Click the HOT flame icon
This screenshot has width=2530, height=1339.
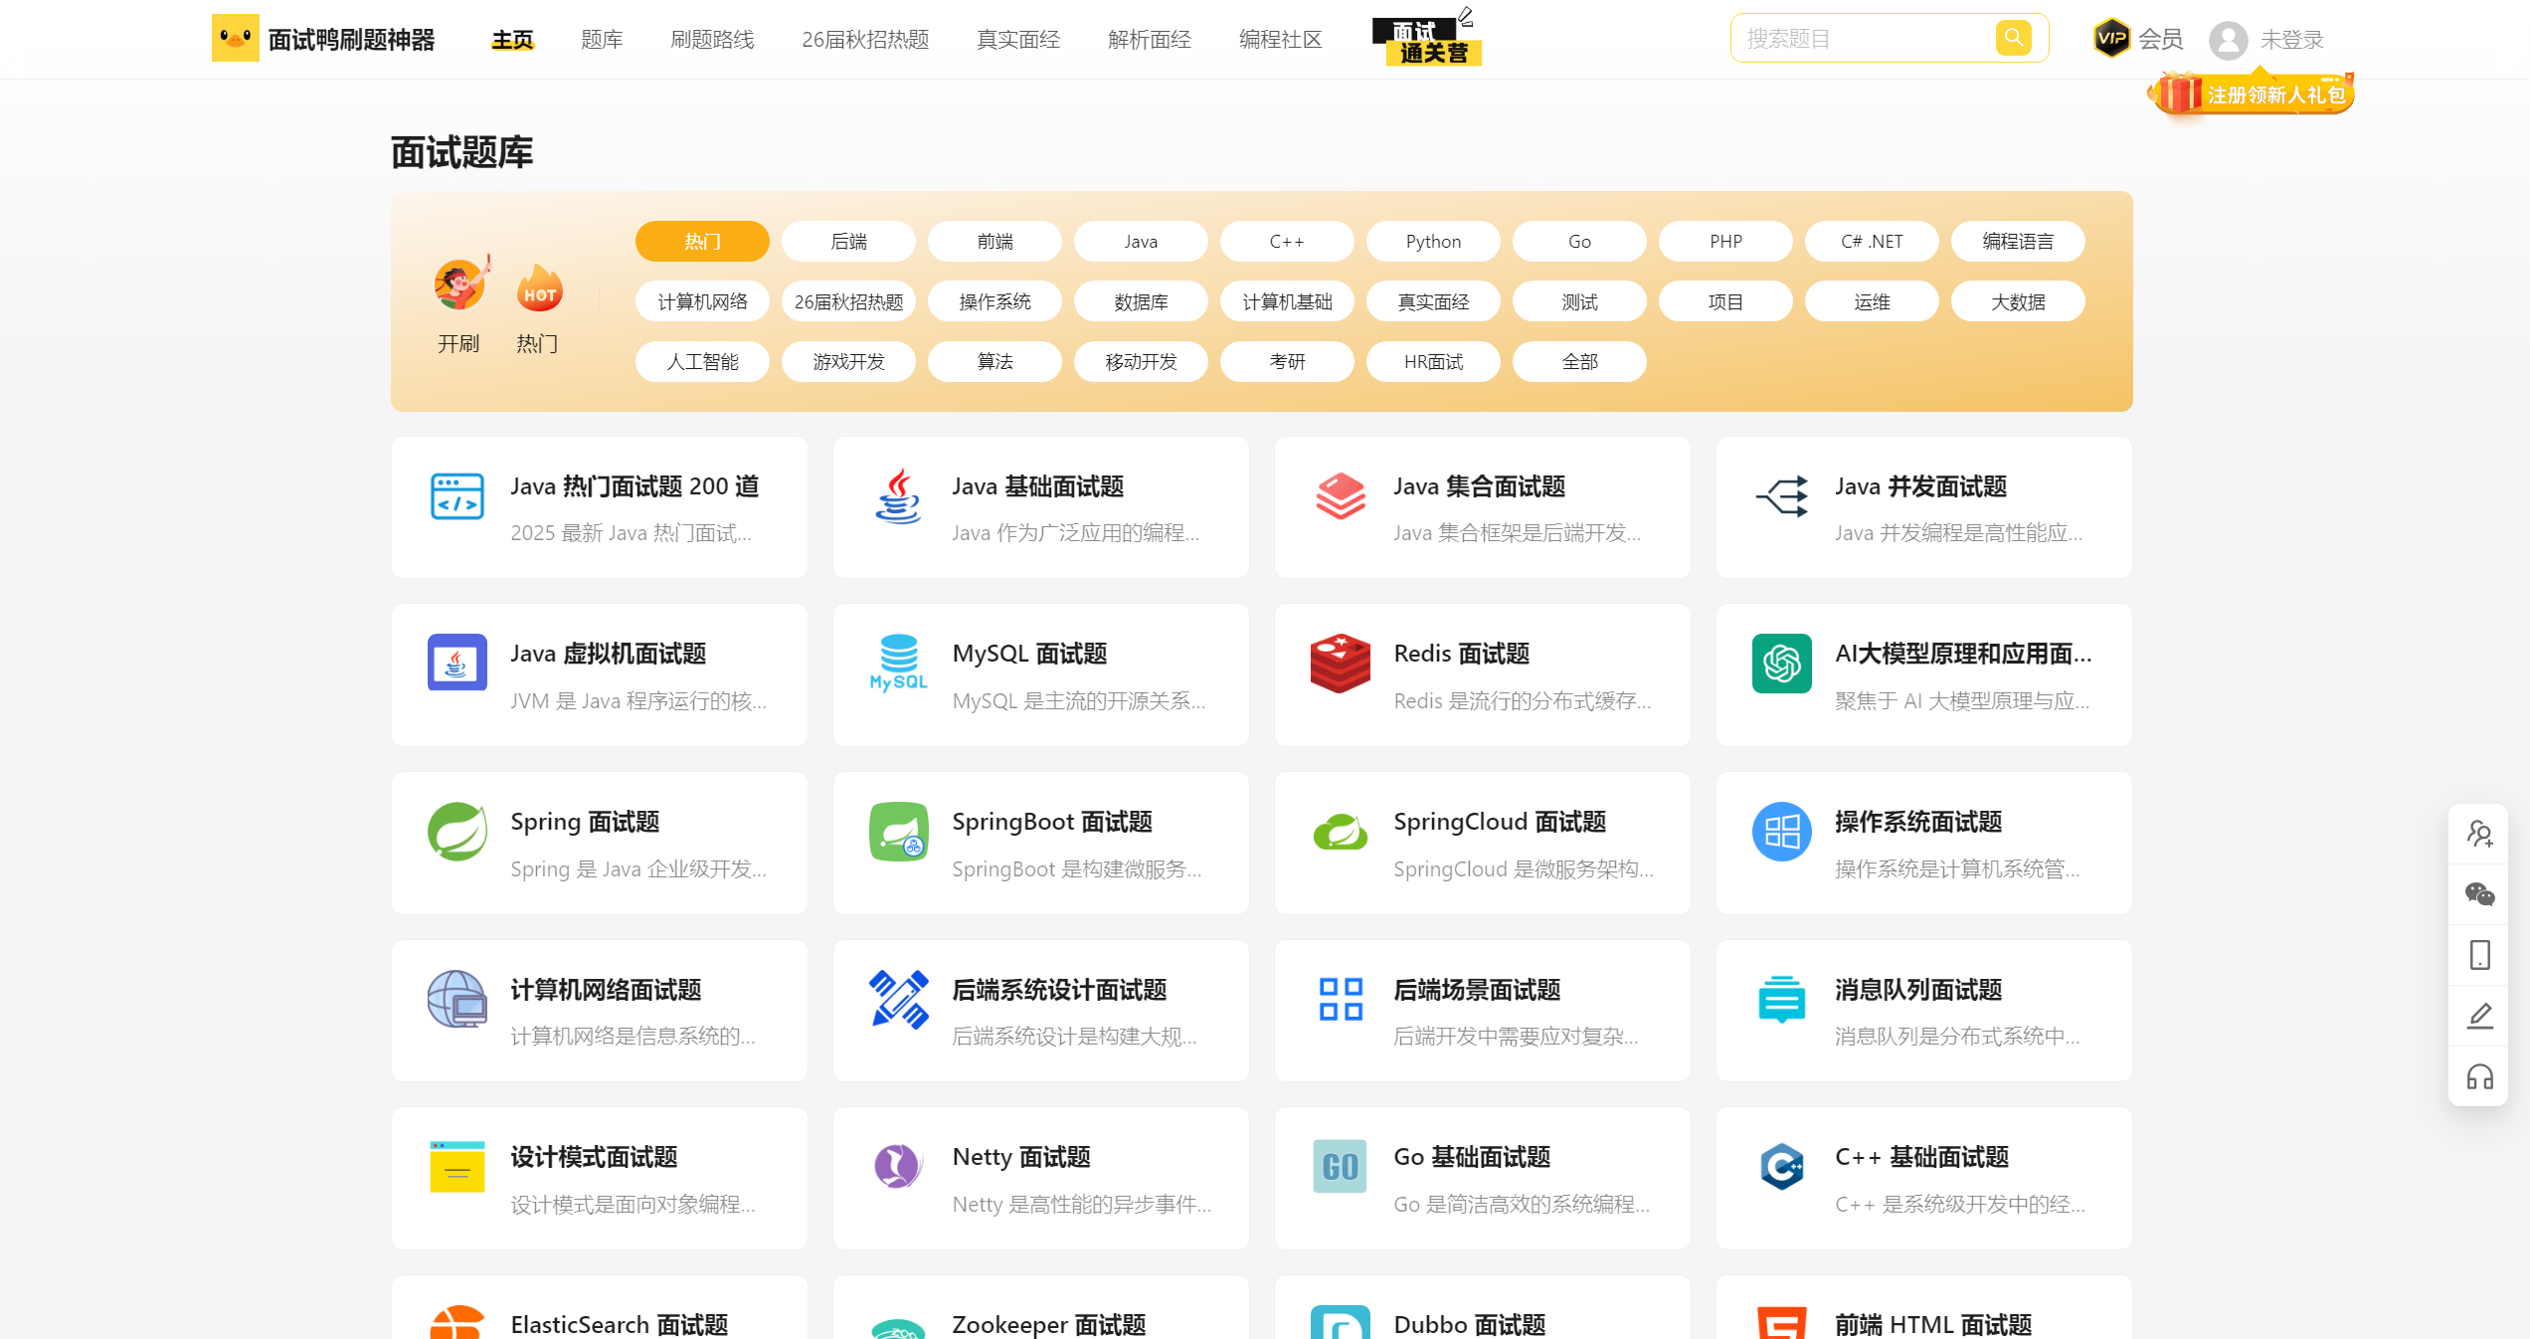539,289
